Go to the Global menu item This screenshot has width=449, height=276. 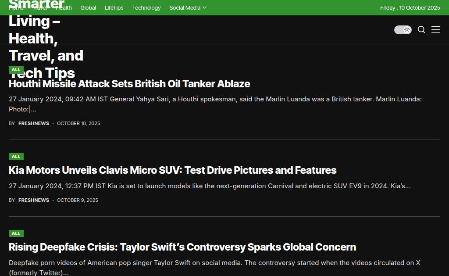tap(88, 8)
